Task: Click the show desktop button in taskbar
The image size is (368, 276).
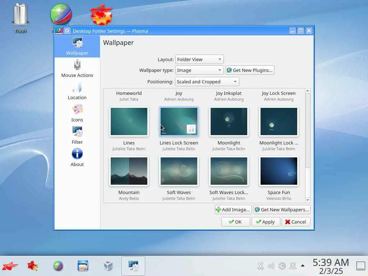Action: click(x=361, y=266)
